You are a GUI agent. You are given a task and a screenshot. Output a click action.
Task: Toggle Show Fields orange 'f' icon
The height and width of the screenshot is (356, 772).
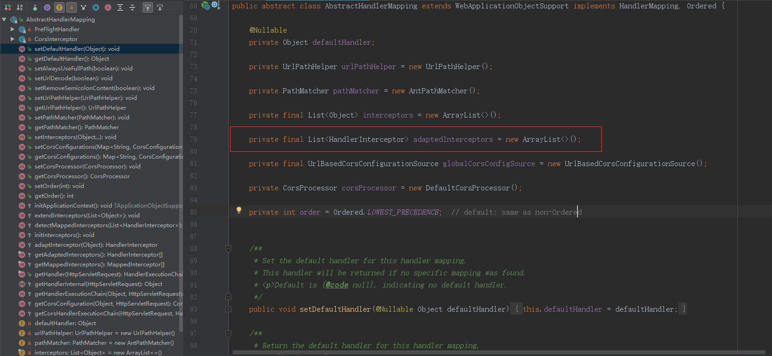coord(59,7)
